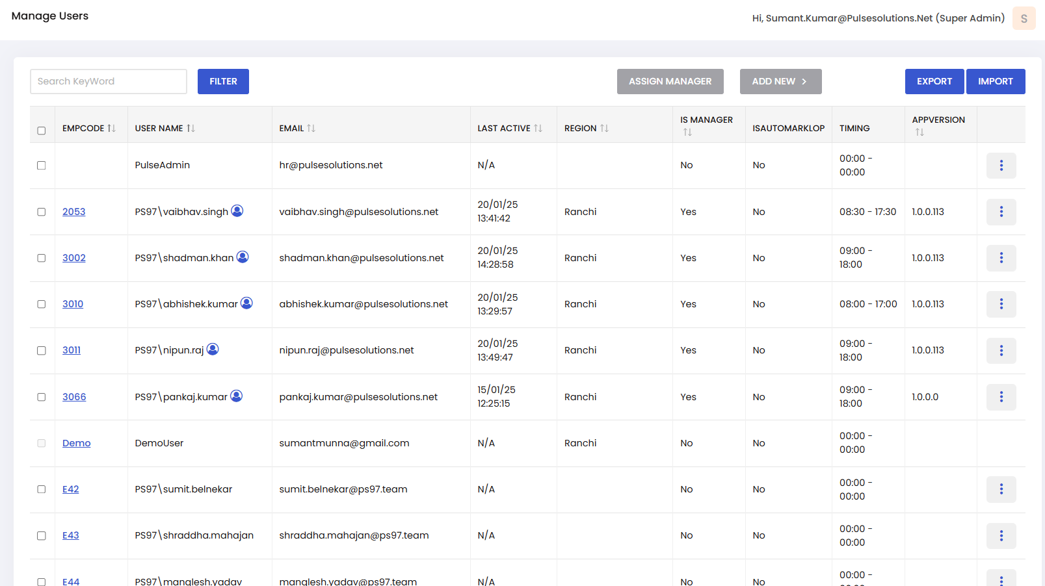Open the three-dot menu for pankaj.kumar row

[1001, 397]
